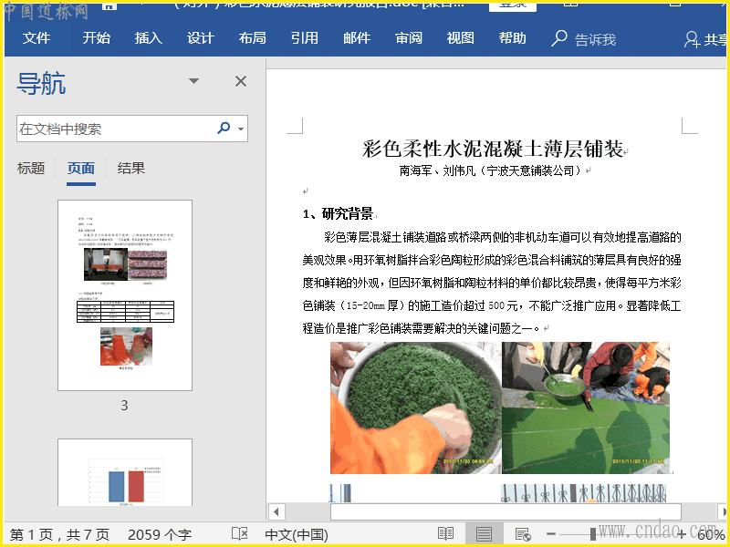Viewport: 730px width, 547px height.
Task: Open the 布局 ribbon tab
Action: click(x=253, y=38)
